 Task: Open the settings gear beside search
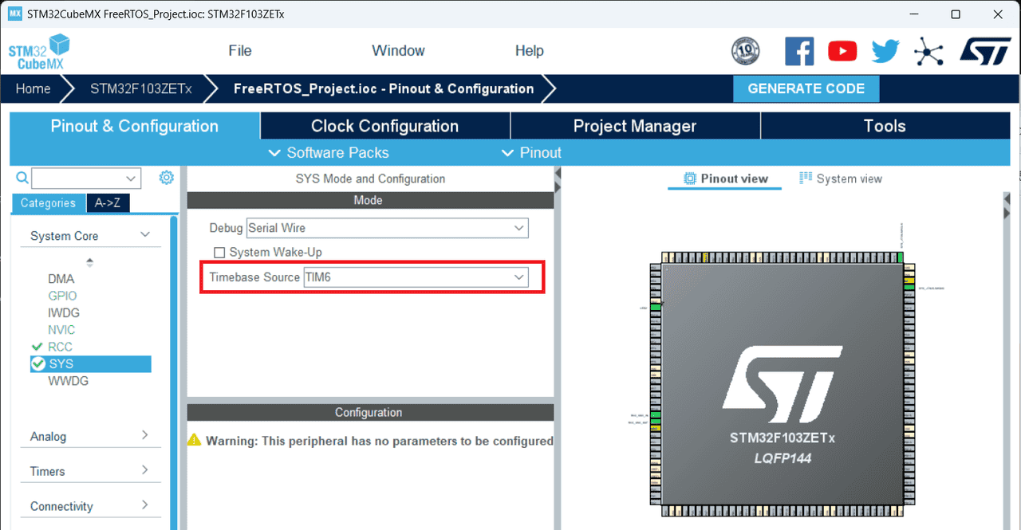pyautogui.click(x=166, y=178)
